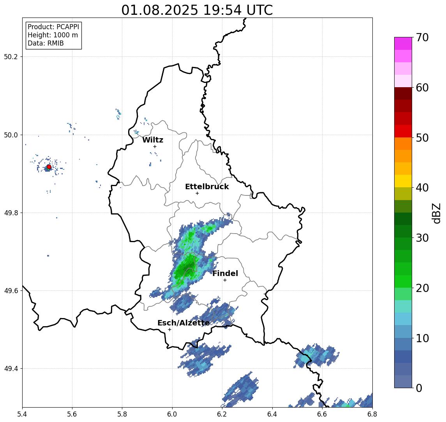
Task: Click the colorbar tick label '20'
Action: click(x=422, y=288)
